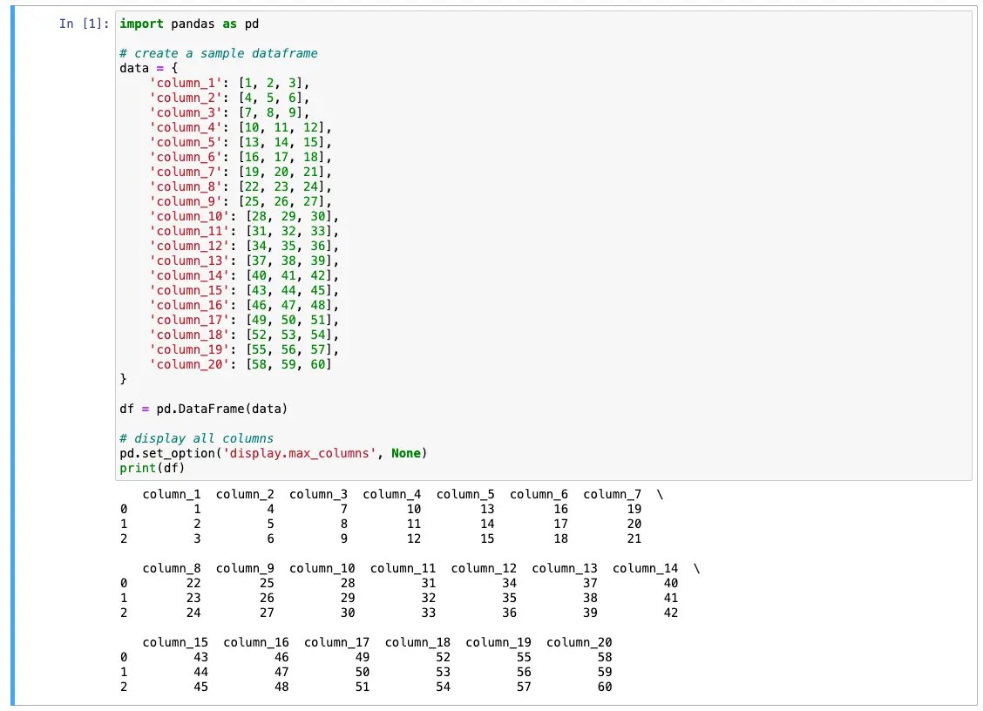Click the column_14 header in the output
Image resolution: width=983 pixels, height=711 pixels.
(647, 568)
